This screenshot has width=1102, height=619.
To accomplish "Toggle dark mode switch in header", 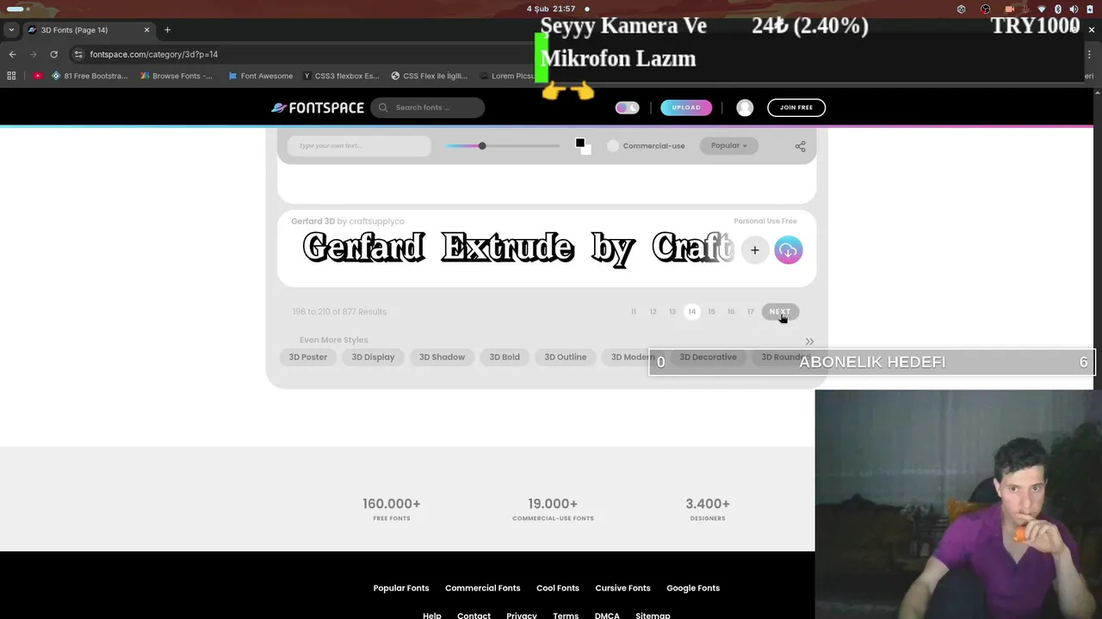I will pyautogui.click(x=627, y=107).
